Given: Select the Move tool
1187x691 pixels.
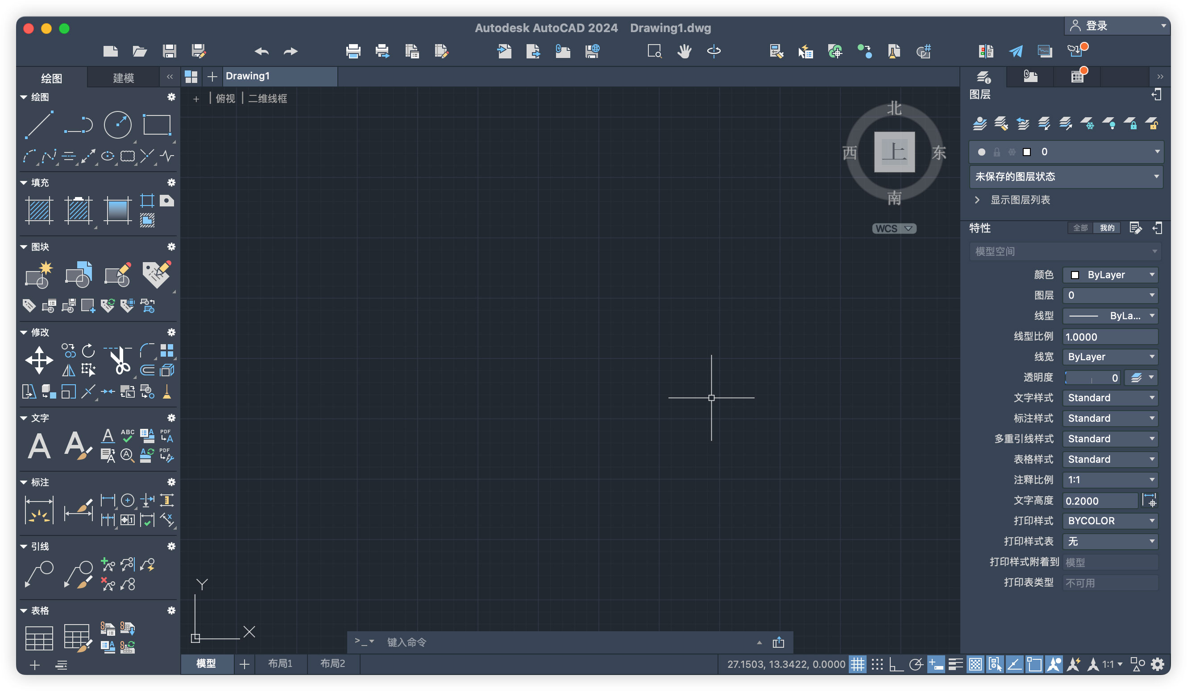Looking at the screenshot, I should 39,361.
